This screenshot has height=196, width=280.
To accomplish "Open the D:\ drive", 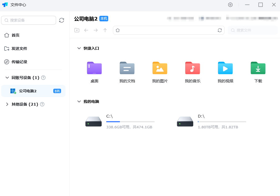I will [211, 122].
